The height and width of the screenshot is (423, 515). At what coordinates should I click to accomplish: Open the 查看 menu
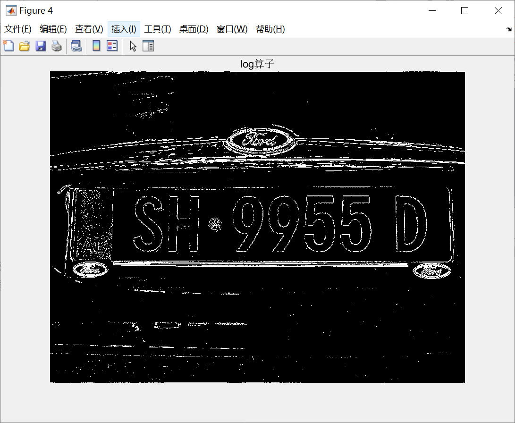[x=88, y=29]
